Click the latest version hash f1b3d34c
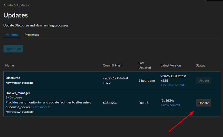 click(x=167, y=100)
